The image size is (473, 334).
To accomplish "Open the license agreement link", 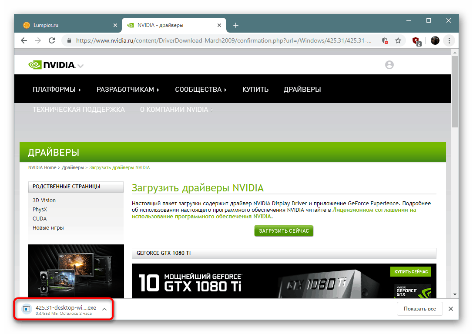I will click(x=274, y=213).
